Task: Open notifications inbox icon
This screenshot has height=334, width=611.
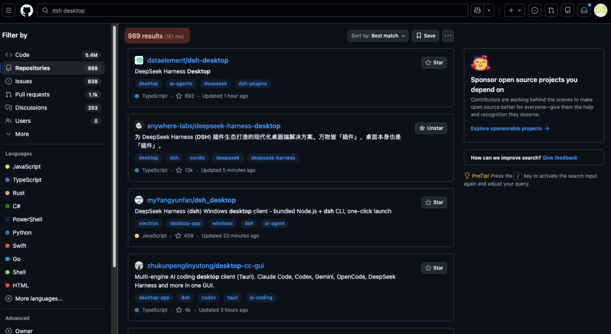Action: click(x=584, y=11)
